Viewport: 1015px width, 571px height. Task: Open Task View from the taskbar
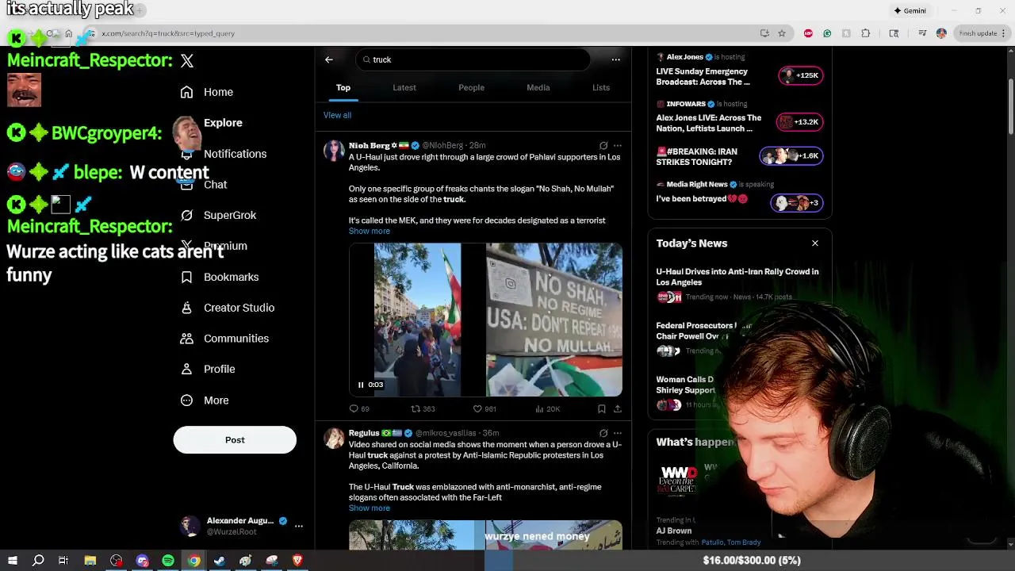pos(63,561)
